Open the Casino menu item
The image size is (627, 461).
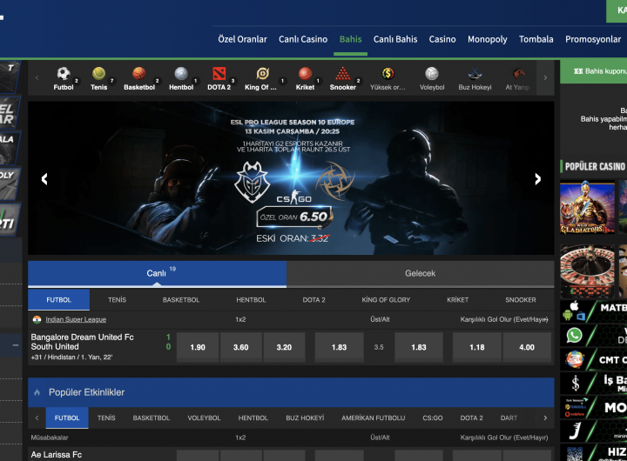[442, 39]
